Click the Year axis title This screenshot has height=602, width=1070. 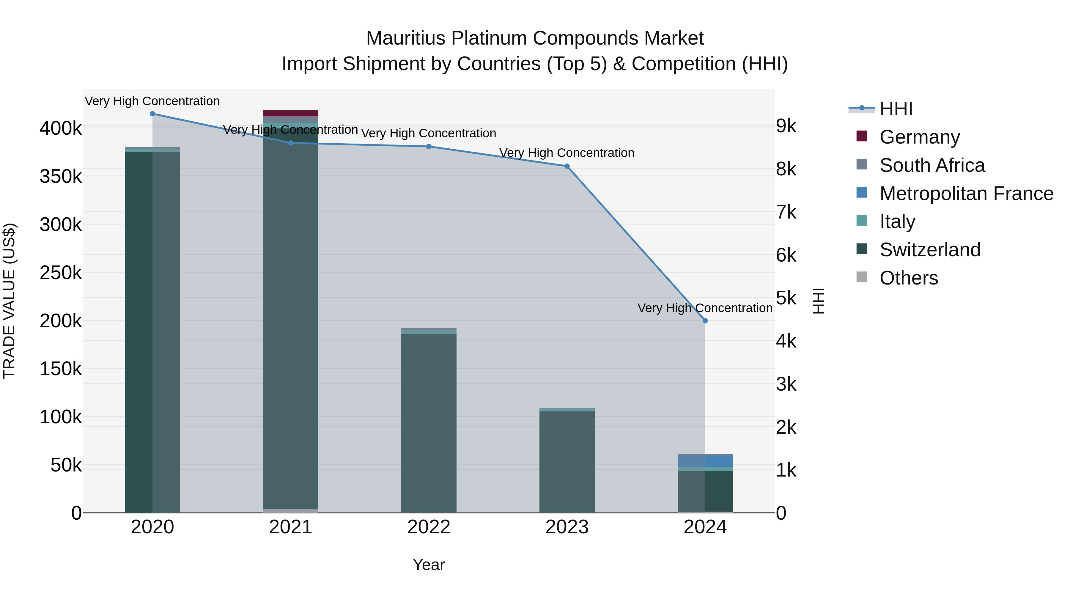(429, 565)
